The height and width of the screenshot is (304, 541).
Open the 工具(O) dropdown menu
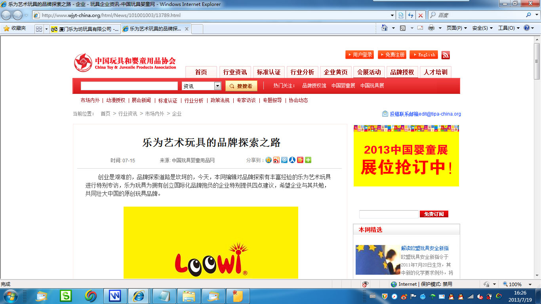click(509, 28)
